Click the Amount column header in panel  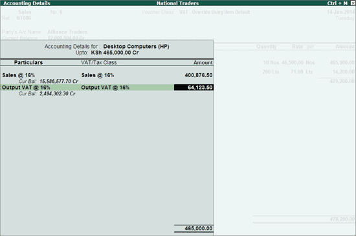click(203, 63)
